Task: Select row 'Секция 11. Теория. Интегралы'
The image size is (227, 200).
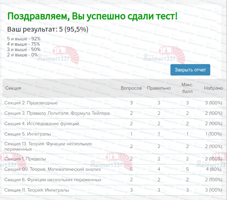Action: point(114,190)
